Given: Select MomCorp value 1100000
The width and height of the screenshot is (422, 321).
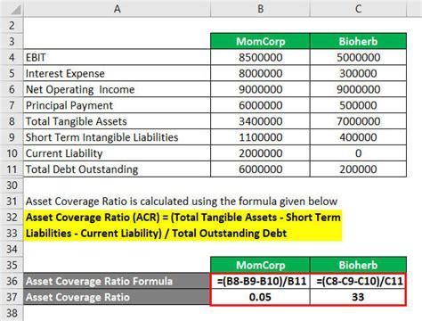Looking at the screenshot, I should [260, 137].
